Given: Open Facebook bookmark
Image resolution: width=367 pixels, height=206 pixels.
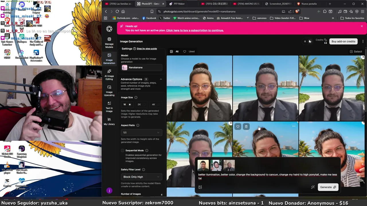Looking at the screenshot, I should coord(149,18).
